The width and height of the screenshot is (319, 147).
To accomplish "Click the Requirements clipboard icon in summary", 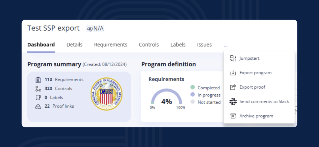I will coord(38,80).
